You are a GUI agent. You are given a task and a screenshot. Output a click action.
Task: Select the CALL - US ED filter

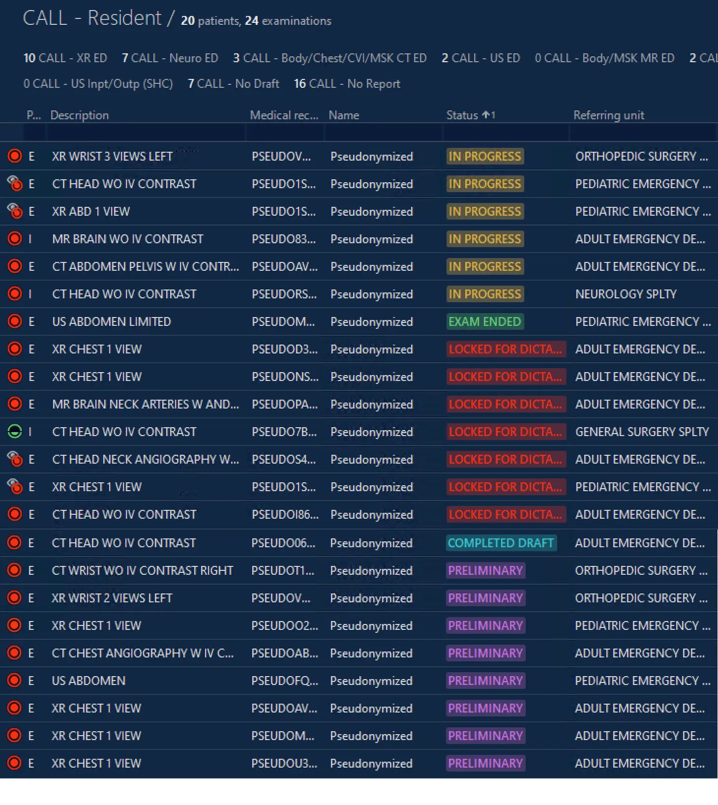pyautogui.click(x=481, y=58)
